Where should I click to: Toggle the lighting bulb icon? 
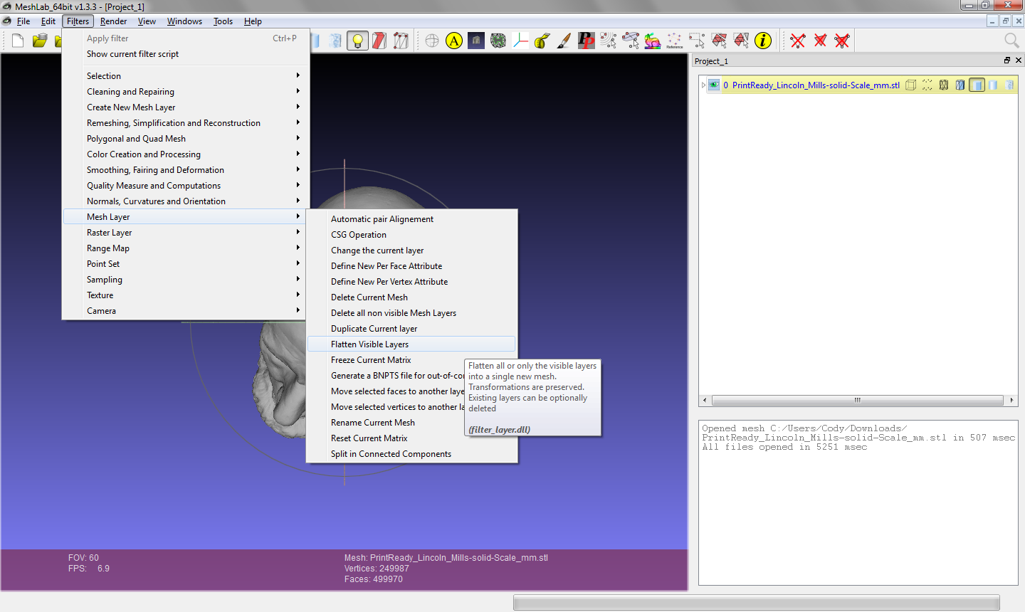tap(357, 41)
